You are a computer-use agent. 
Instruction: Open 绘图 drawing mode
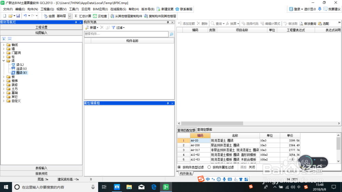point(49,16)
